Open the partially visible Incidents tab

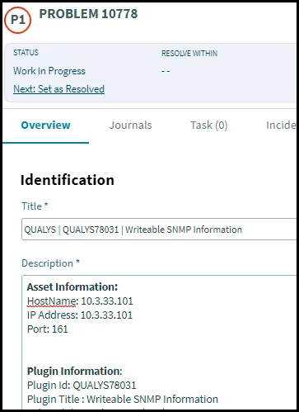point(281,125)
